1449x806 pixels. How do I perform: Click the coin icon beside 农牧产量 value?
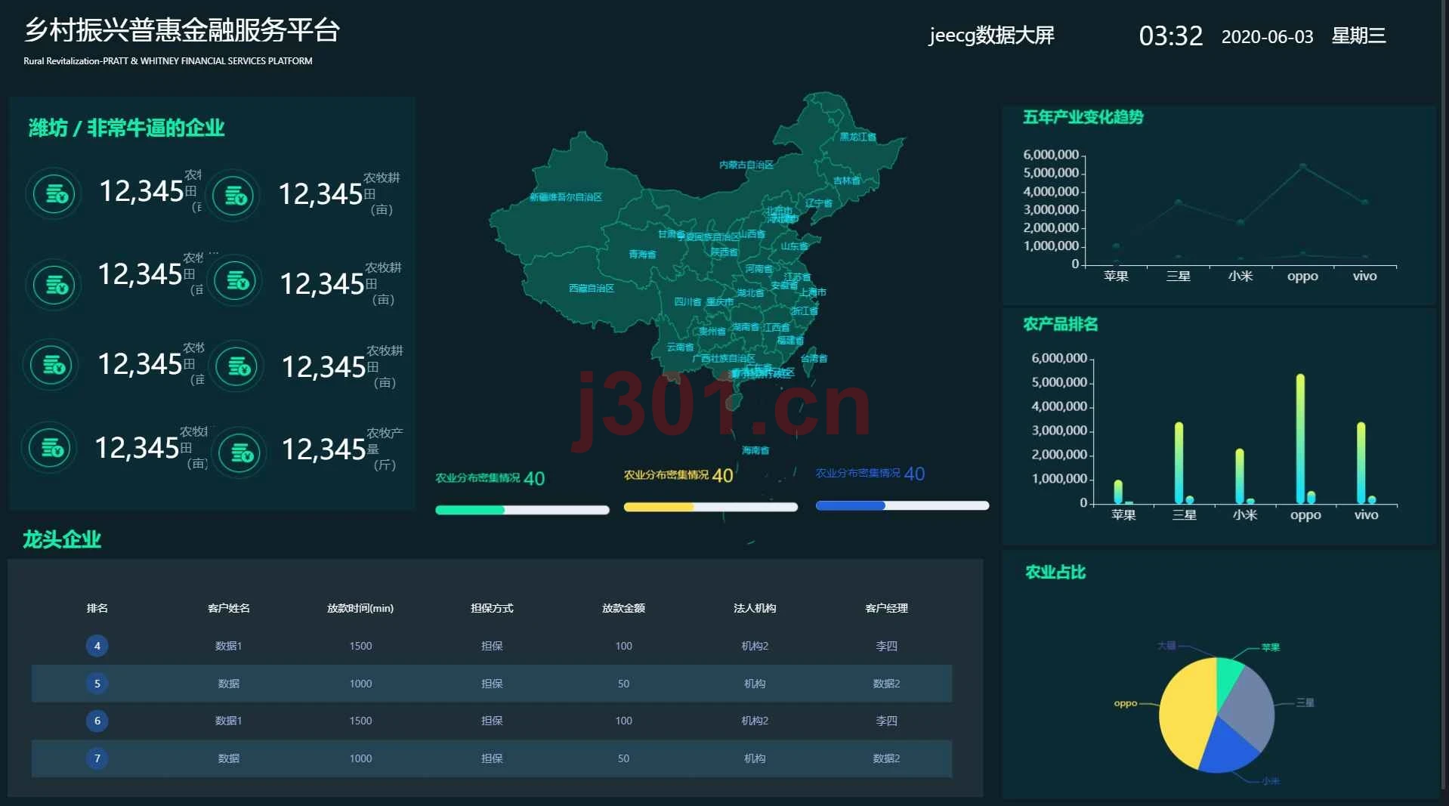point(239,452)
